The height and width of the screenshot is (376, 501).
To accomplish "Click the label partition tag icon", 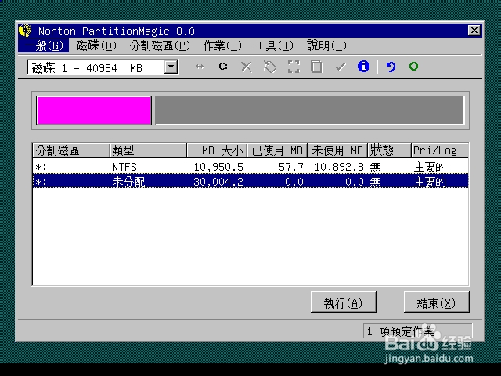I will click(270, 67).
